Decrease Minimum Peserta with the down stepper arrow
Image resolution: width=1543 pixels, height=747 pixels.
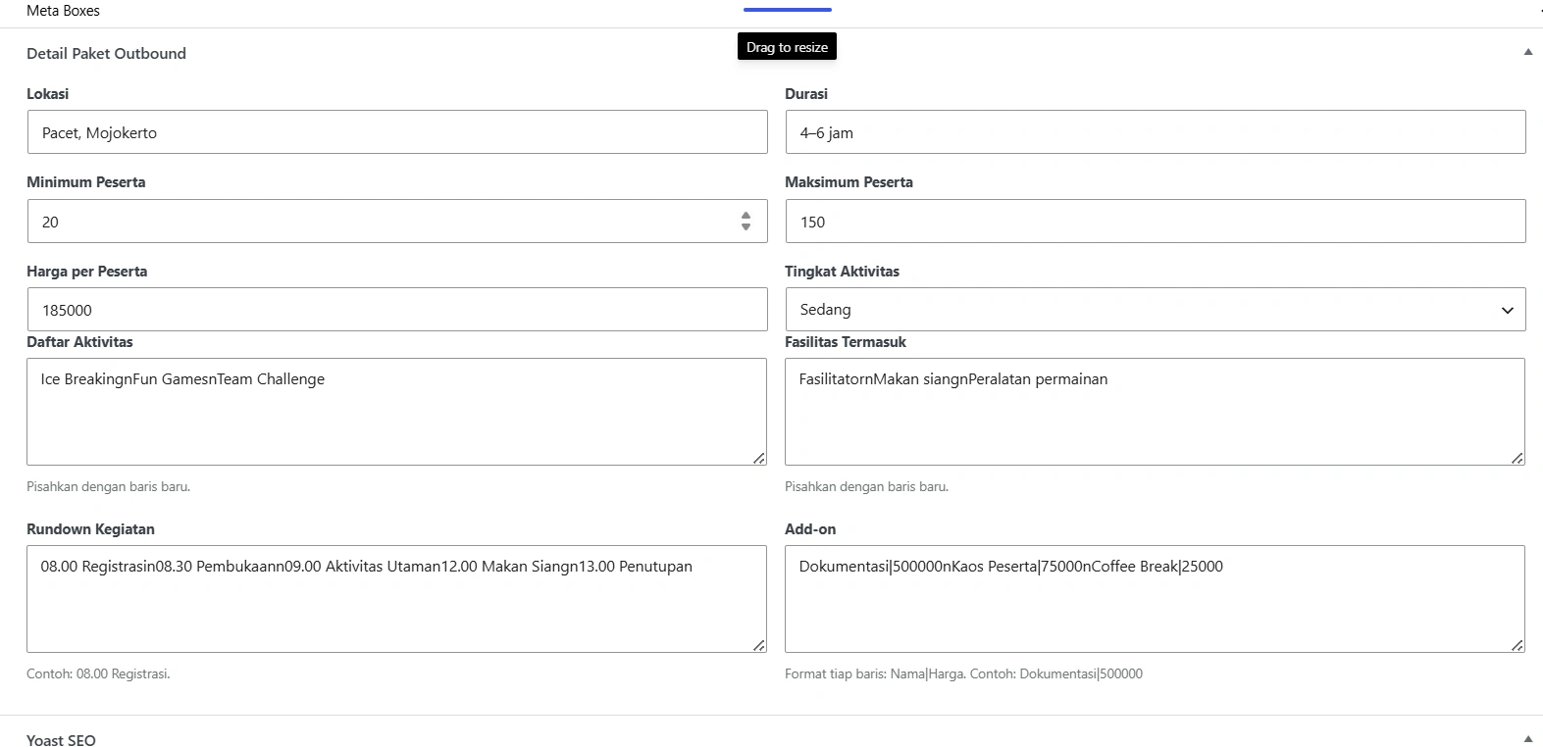(746, 227)
